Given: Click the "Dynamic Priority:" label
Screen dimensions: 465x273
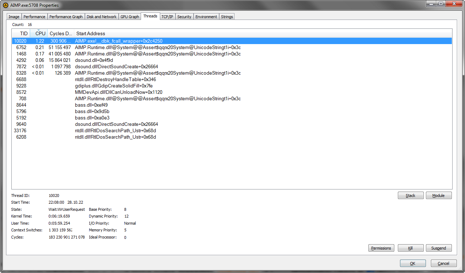Looking at the screenshot, I should pos(103,216).
